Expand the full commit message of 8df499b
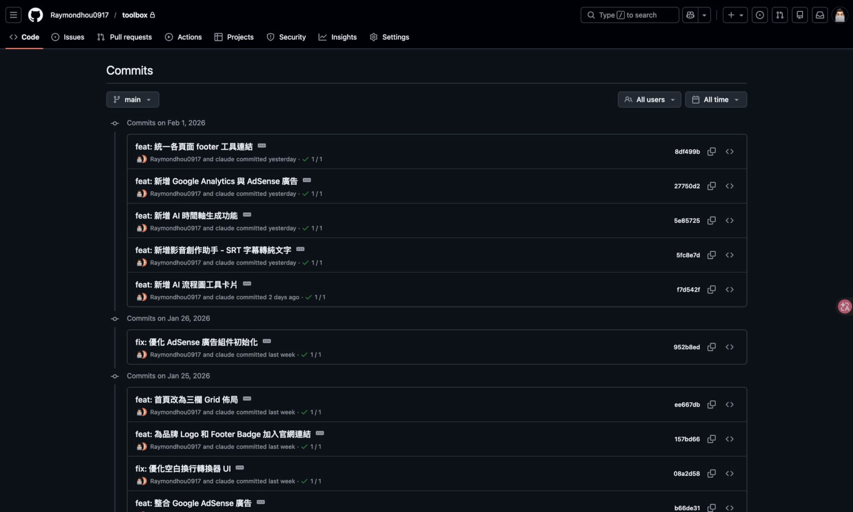 click(x=262, y=146)
